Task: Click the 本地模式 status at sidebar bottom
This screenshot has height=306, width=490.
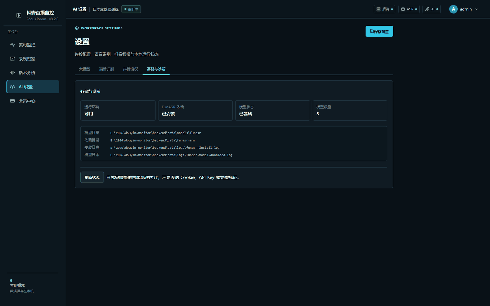Action: point(17,285)
